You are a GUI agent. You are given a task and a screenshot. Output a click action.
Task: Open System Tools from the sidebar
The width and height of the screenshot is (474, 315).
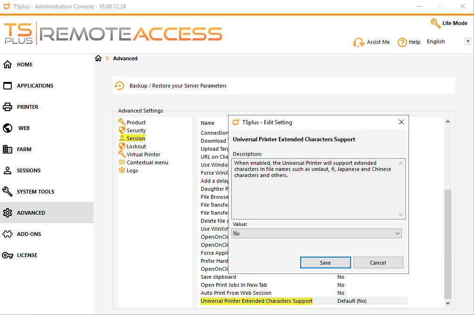35,192
